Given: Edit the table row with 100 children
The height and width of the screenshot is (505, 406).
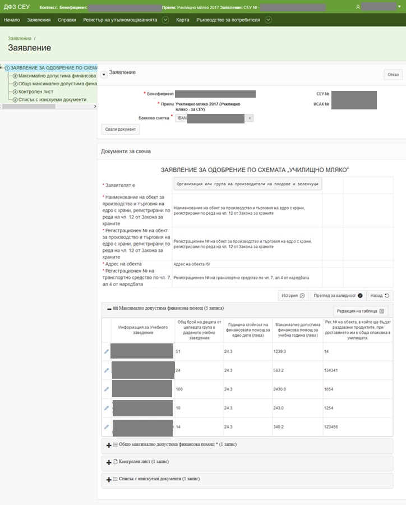Looking at the screenshot, I should pos(107,389).
